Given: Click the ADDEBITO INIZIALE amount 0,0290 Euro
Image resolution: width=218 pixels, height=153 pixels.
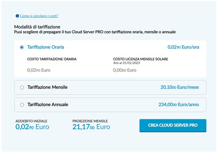Looking at the screenshot, I should pos(32,127).
